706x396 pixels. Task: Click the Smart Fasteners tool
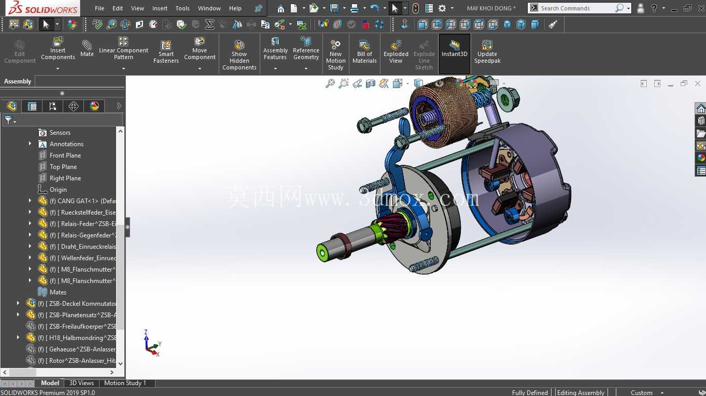pyautogui.click(x=166, y=52)
